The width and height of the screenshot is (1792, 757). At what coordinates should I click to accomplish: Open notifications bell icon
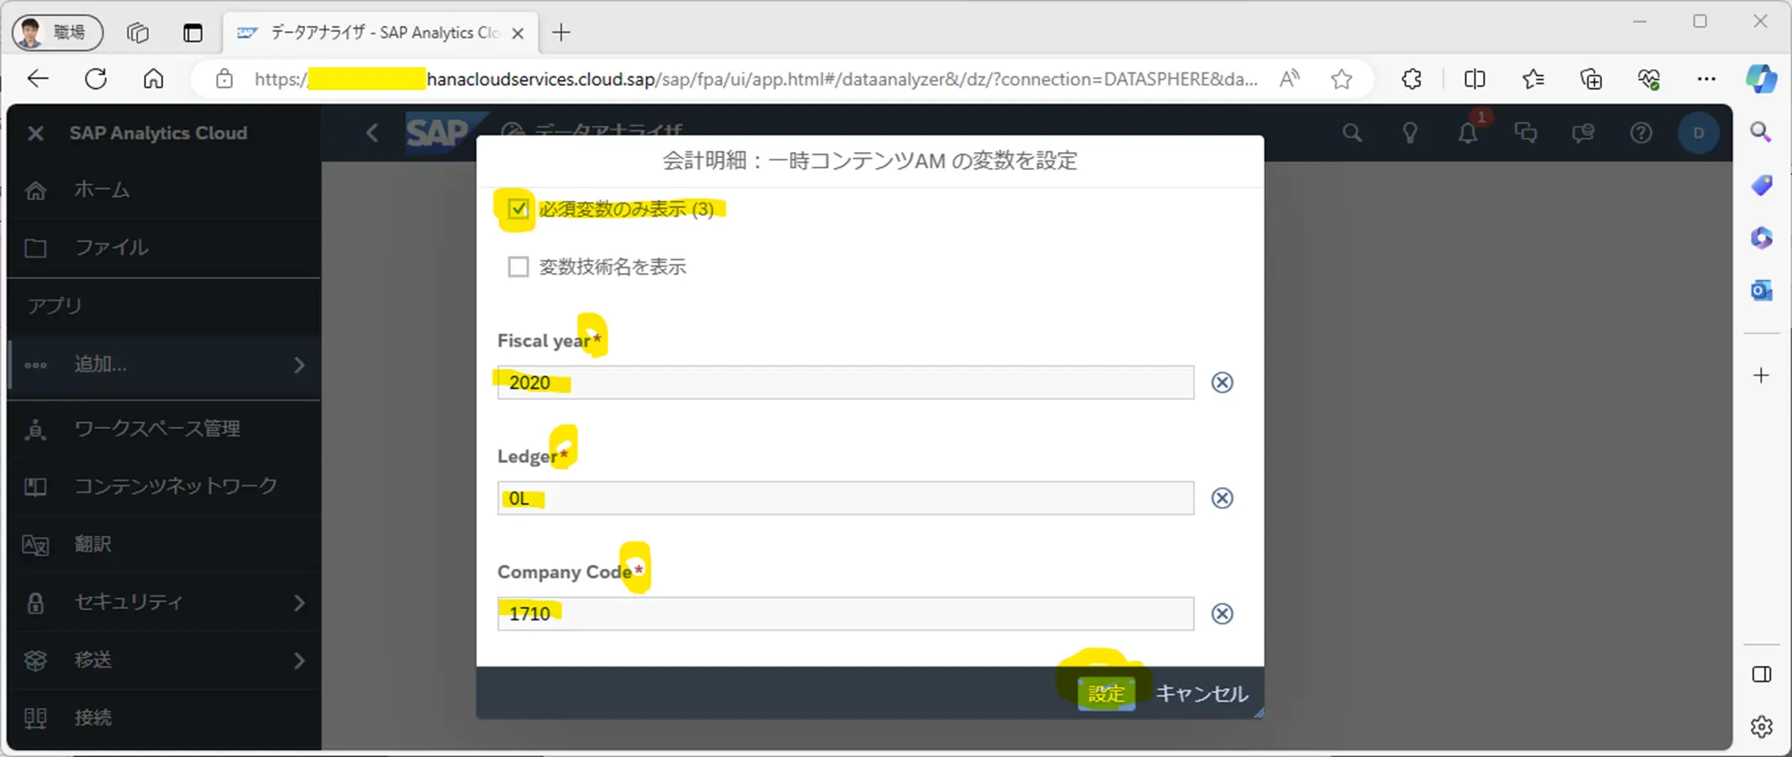point(1468,133)
